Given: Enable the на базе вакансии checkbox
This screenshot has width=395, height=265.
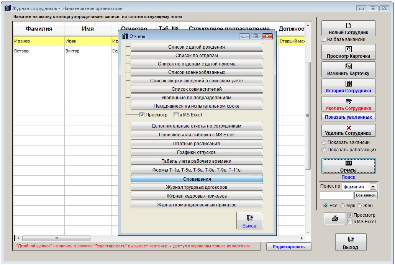Looking at the screenshot, I should [324, 39].
